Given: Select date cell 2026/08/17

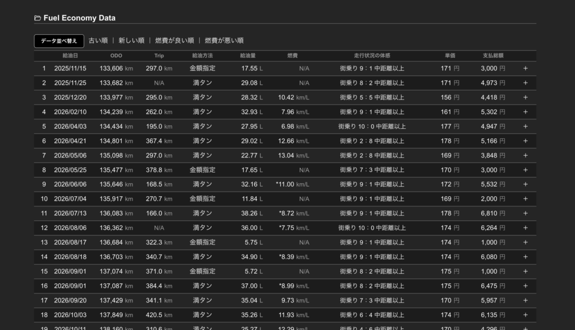Looking at the screenshot, I should [70, 242].
